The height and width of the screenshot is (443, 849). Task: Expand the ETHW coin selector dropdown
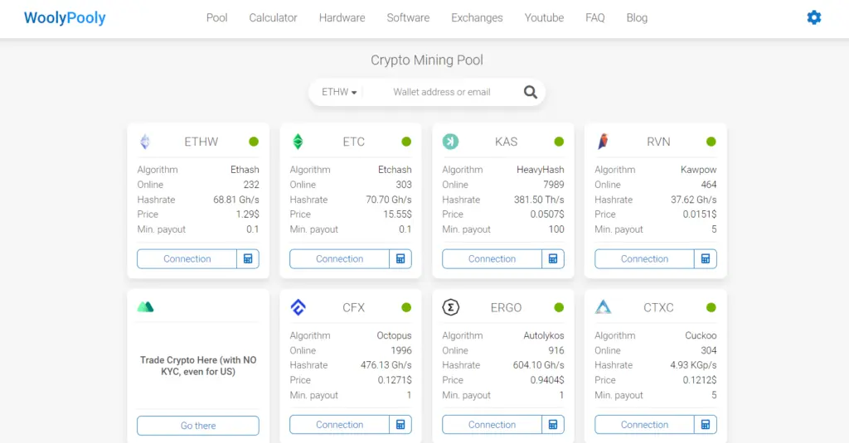[x=339, y=92]
